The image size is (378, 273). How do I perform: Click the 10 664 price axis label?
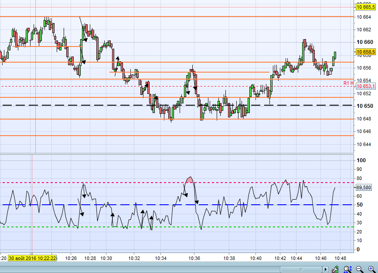tap(364, 17)
